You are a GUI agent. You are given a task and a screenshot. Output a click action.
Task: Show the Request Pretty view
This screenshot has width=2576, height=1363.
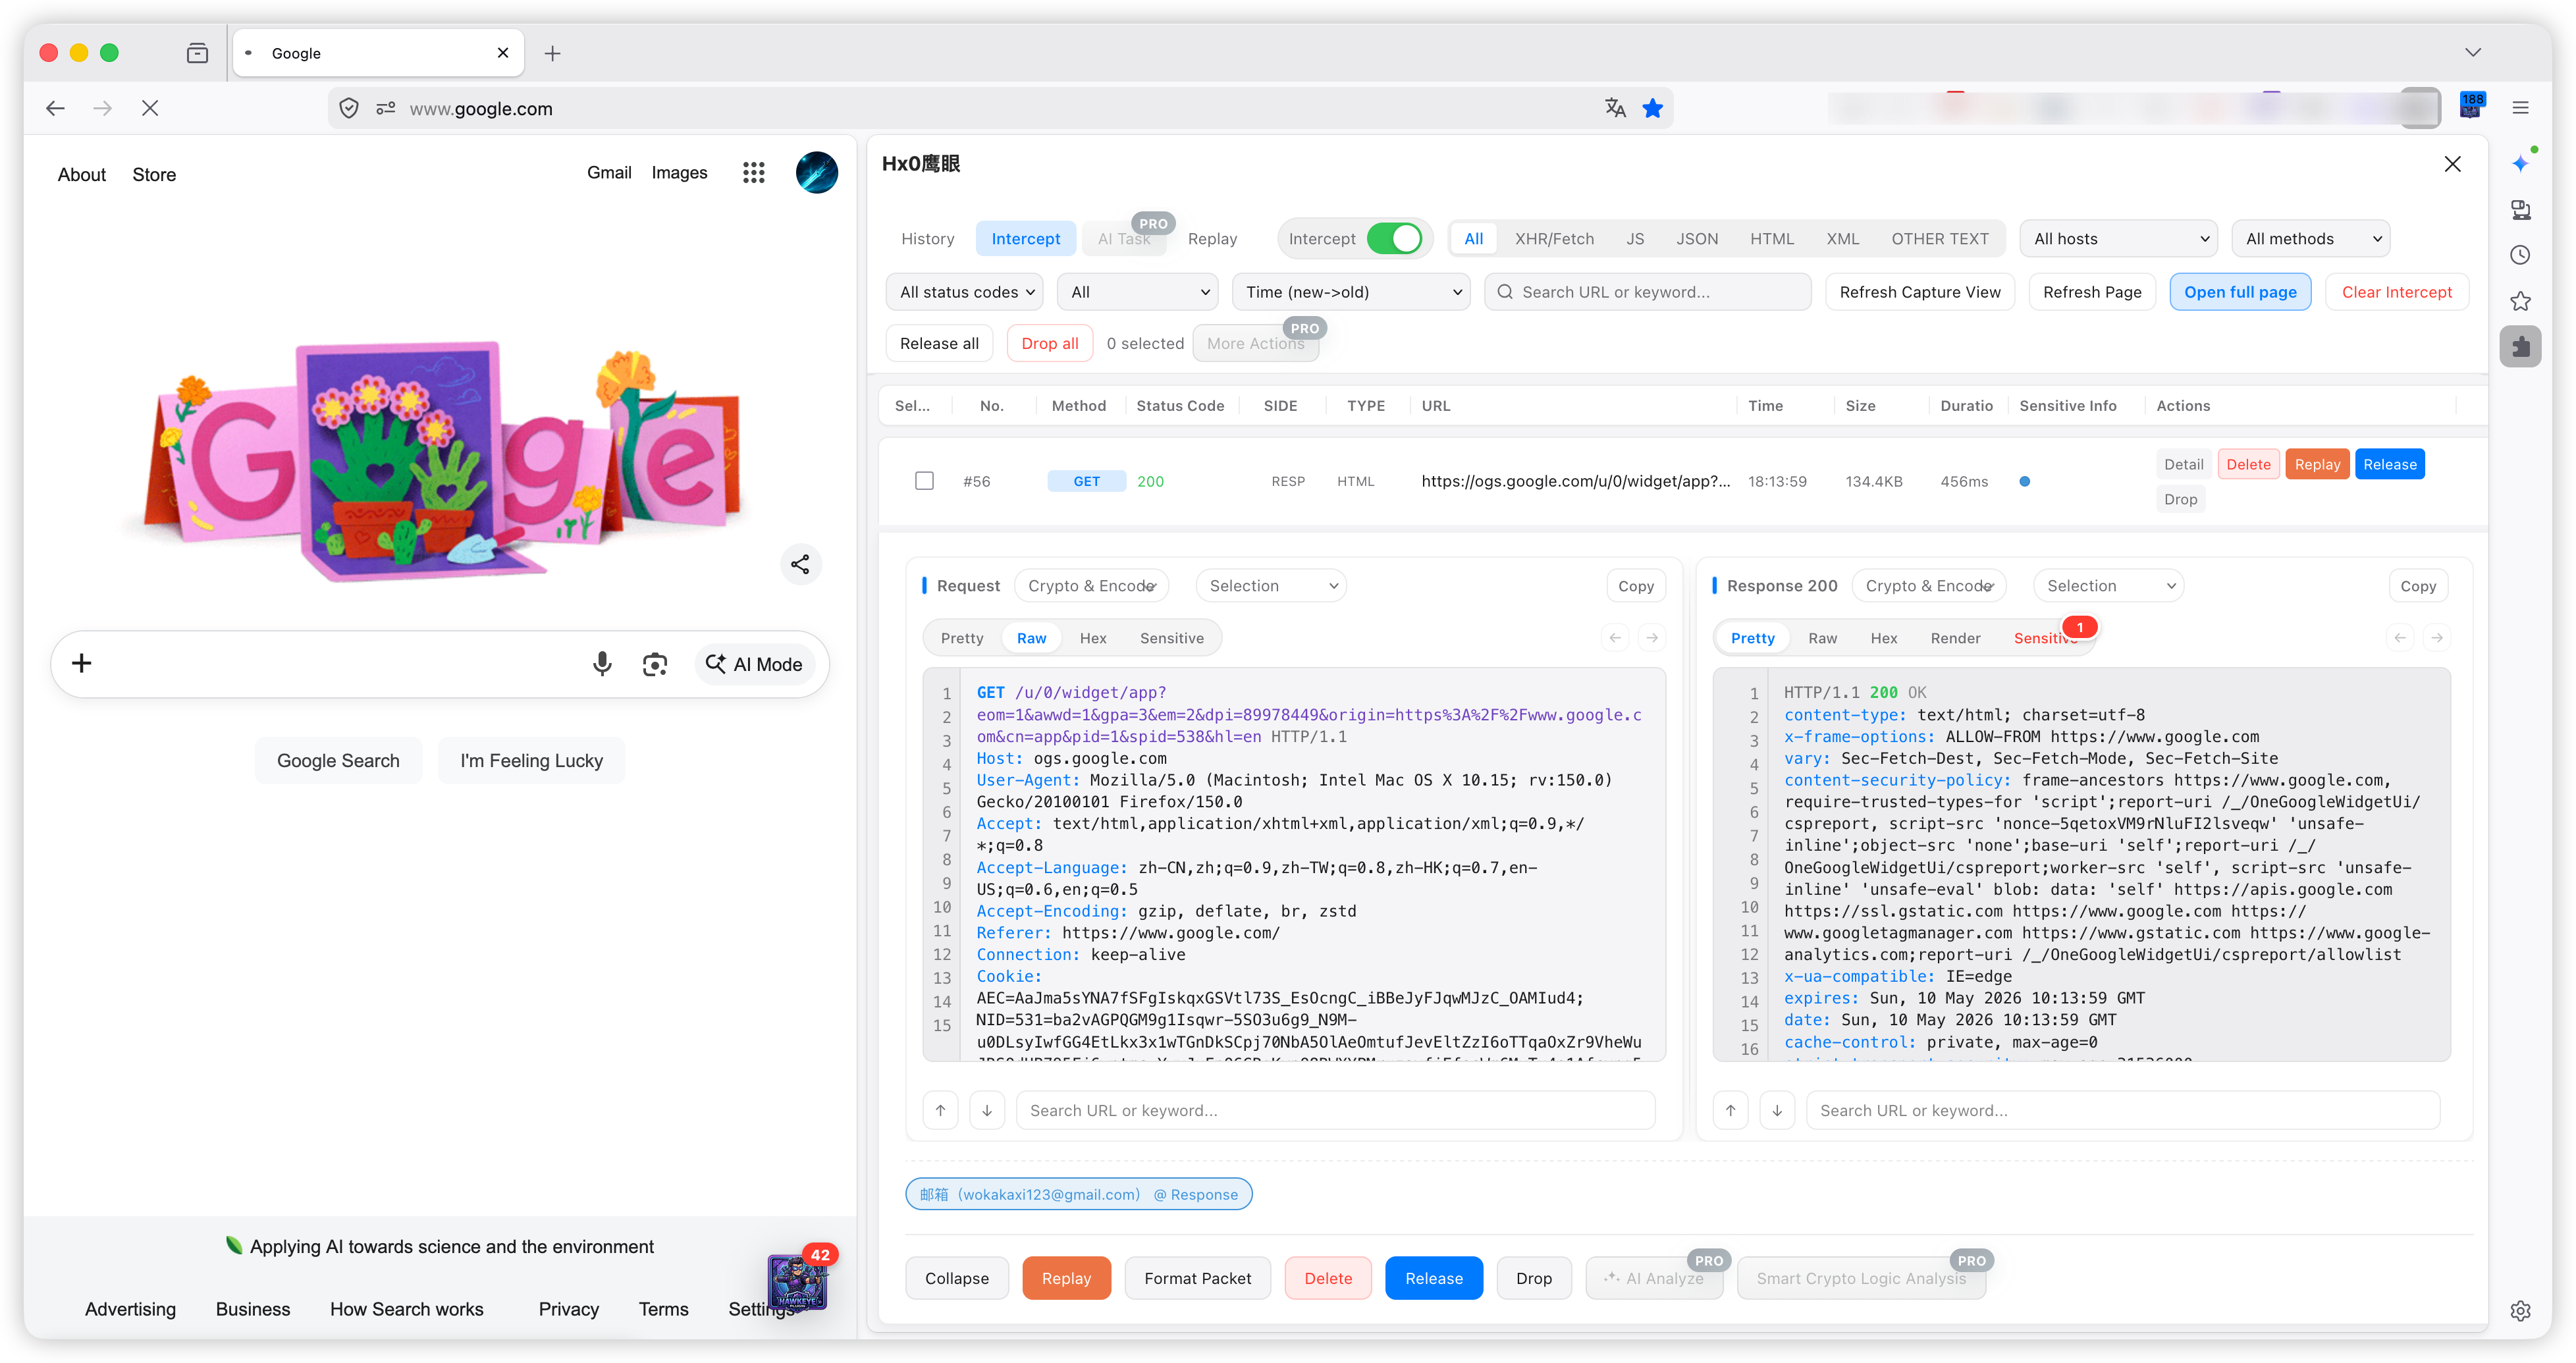click(x=962, y=638)
